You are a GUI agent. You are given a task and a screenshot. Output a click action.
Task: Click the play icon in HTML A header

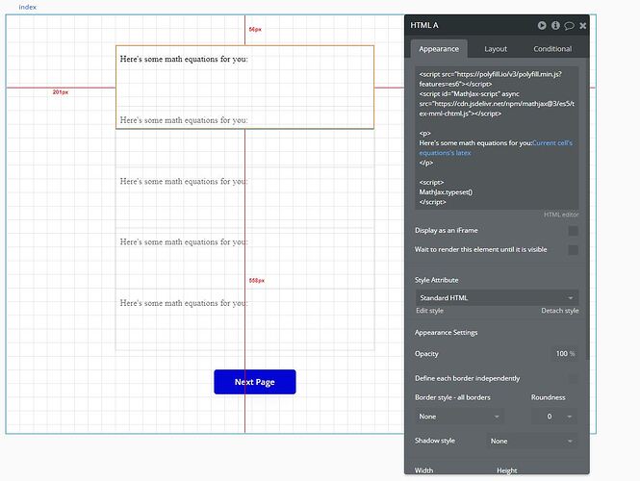(542, 25)
